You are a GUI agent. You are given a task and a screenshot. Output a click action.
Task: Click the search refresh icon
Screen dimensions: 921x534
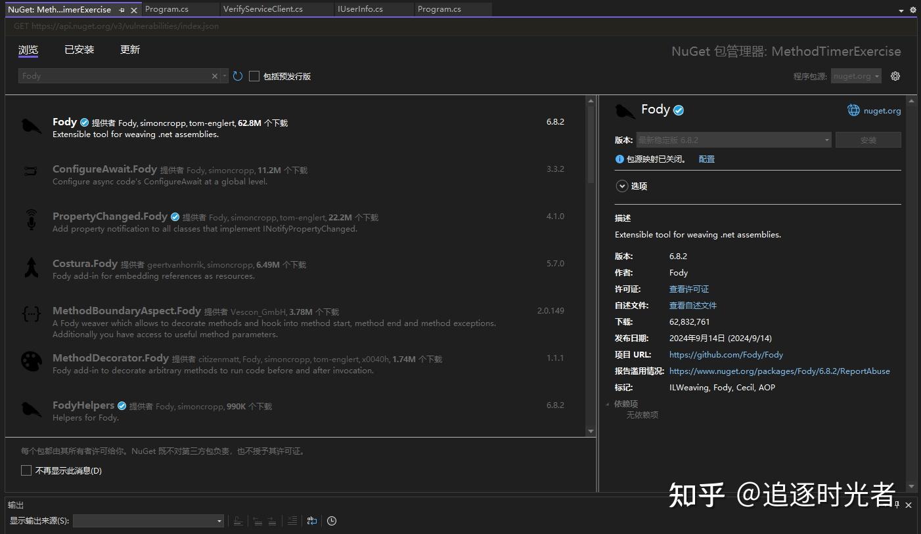(x=237, y=75)
